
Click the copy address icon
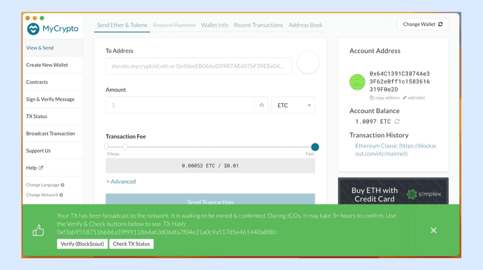coord(372,98)
